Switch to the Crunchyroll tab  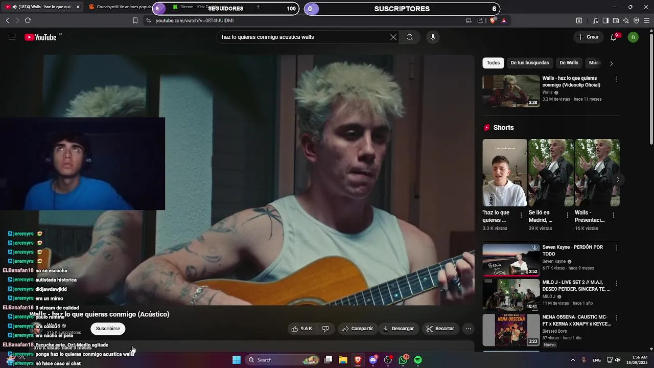click(121, 7)
